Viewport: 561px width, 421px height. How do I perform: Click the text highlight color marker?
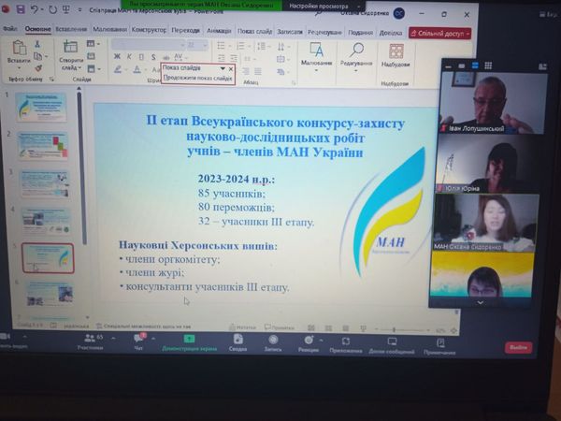[118, 68]
